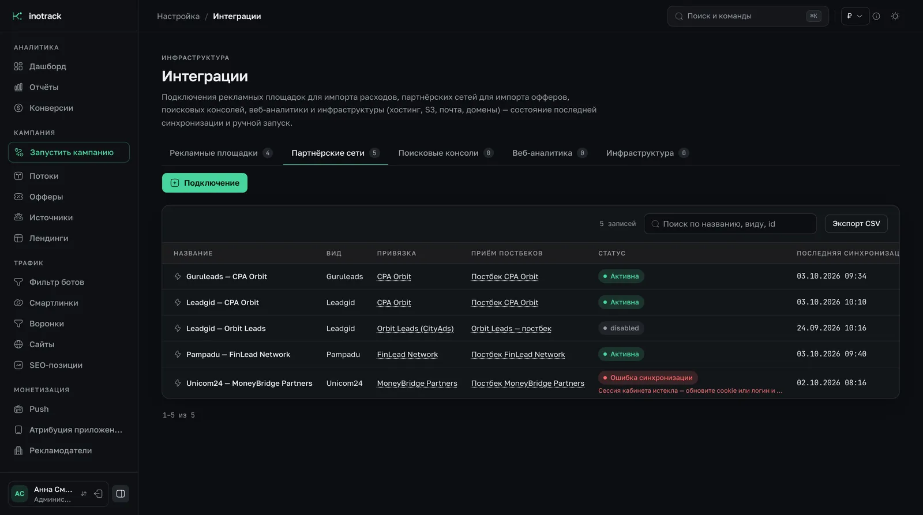Open the Инфраструктура tab
The height and width of the screenshot is (515, 923).
647,153
